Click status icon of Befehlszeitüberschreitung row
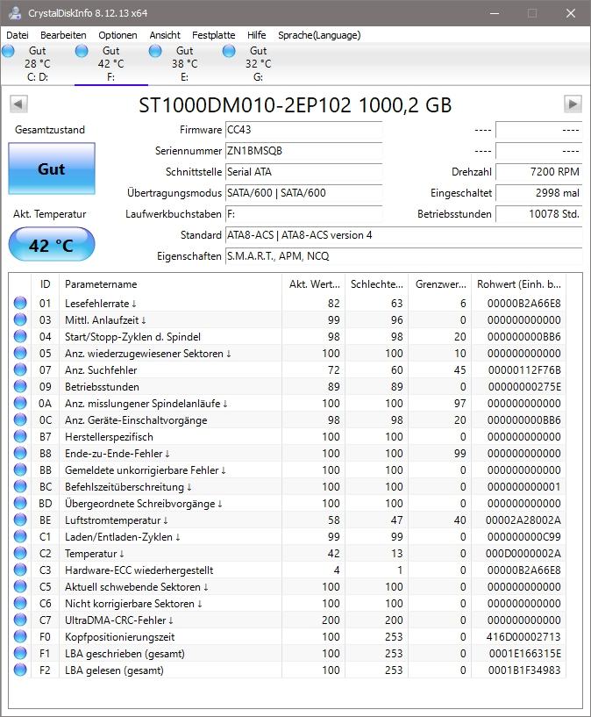 20,486
